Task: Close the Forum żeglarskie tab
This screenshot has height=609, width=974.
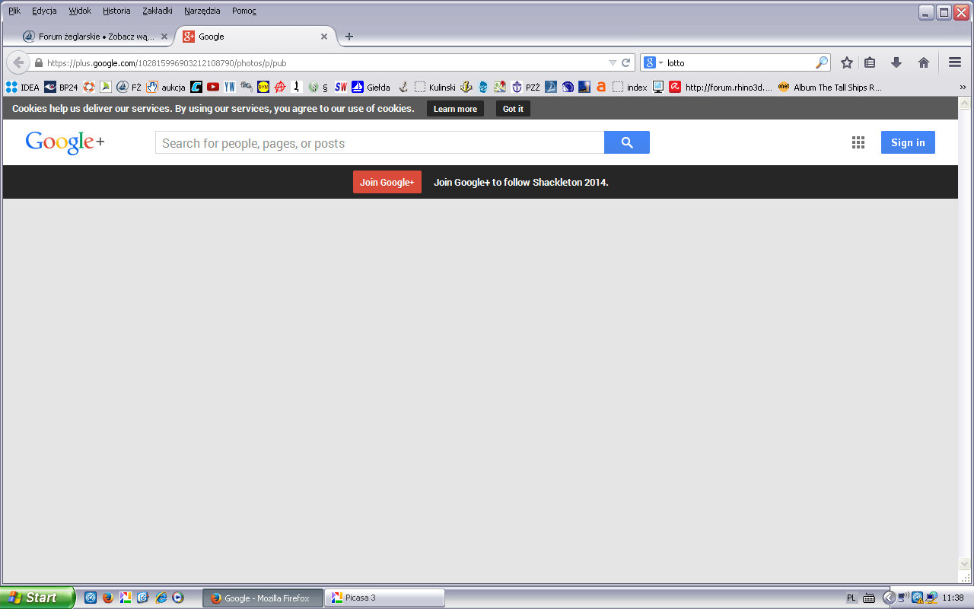Action: tap(164, 36)
